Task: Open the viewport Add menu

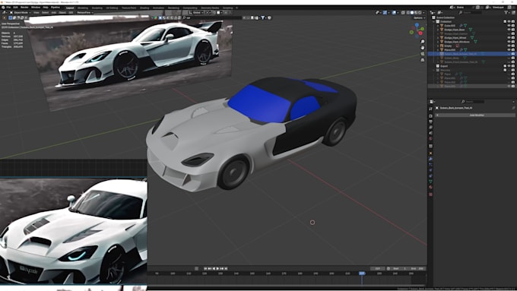Action: 54,12
